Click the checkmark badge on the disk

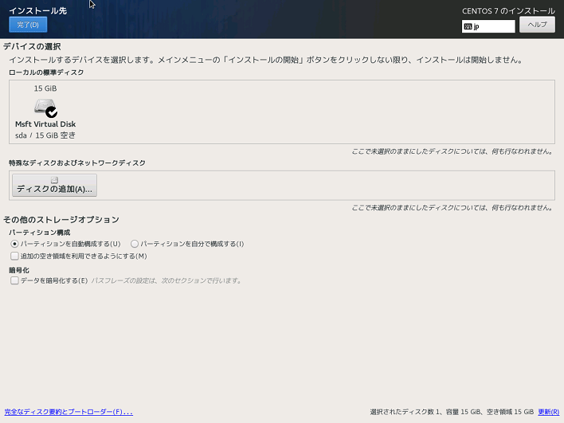pyautogui.click(x=52, y=112)
